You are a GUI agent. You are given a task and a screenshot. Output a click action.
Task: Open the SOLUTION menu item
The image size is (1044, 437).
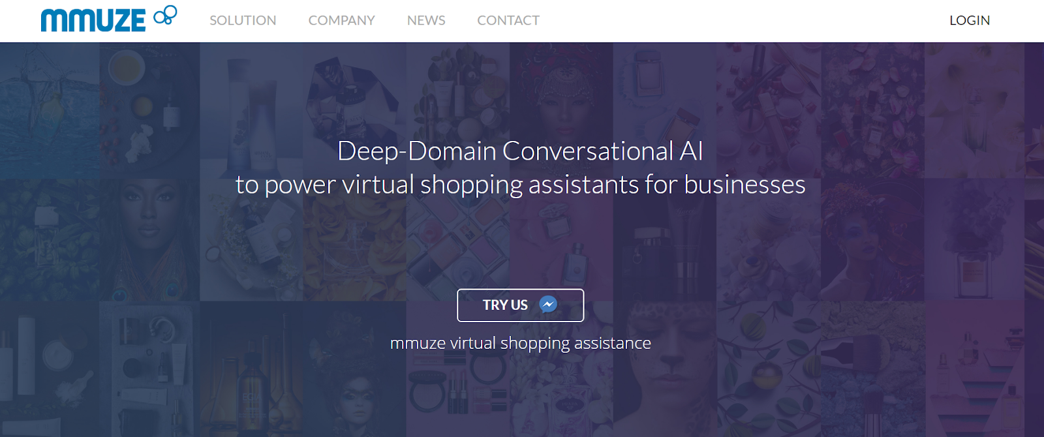pos(243,20)
